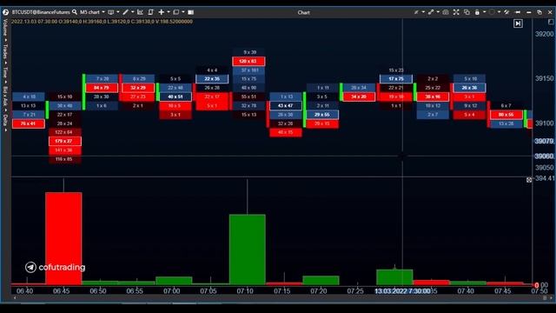Click the green delta bar at 07:30
556x313 pixels.
[394, 277]
